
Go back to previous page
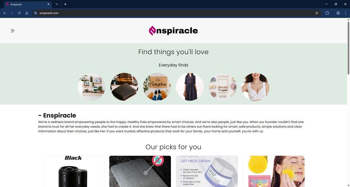(5, 13)
